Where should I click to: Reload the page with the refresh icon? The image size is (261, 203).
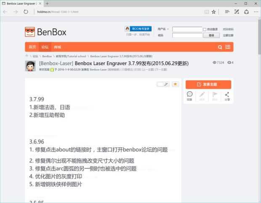pyautogui.click(x=26, y=12)
